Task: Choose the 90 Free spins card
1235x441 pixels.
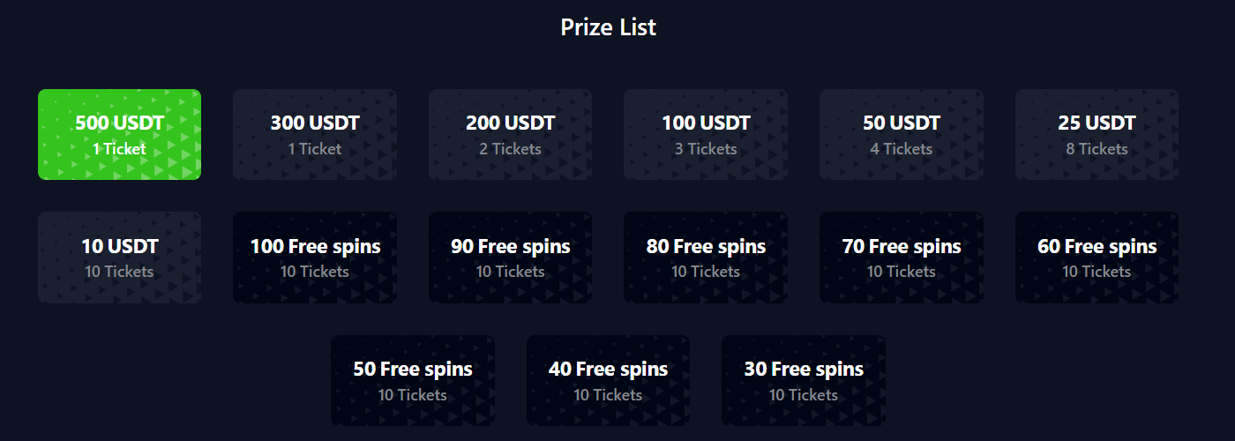Action: tap(510, 258)
